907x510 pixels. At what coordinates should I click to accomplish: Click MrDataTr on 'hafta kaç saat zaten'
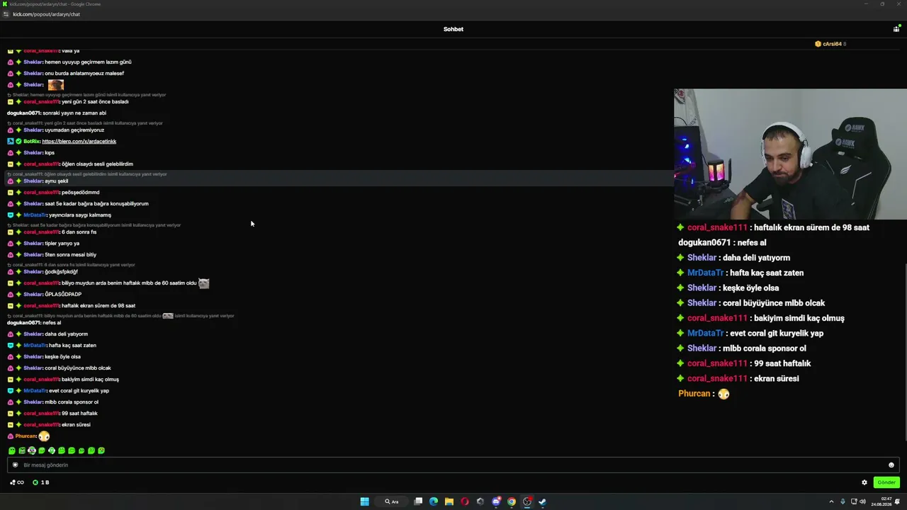tap(35, 345)
